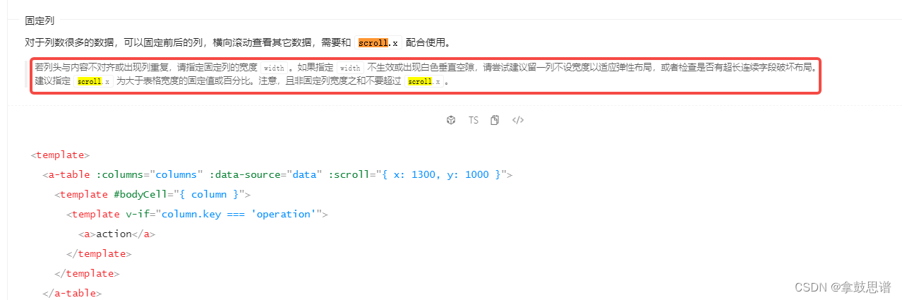
Task: Toggle the TS language switch
Action: click(x=474, y=120)
